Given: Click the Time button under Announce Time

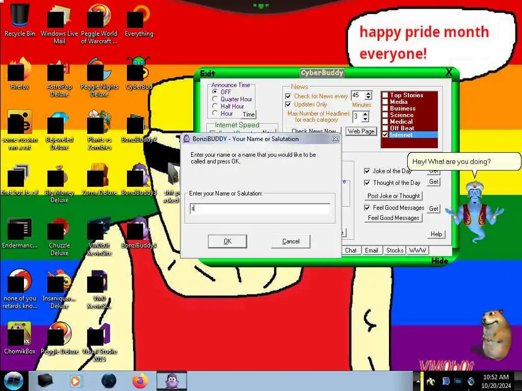Looking at the screenshot, I should click(249, 115).
